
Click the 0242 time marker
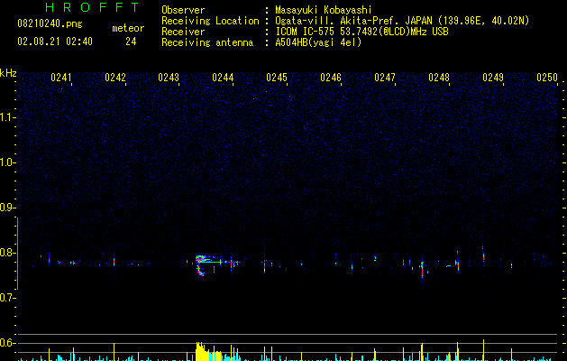pyautogui.click(x=115, y=78)
